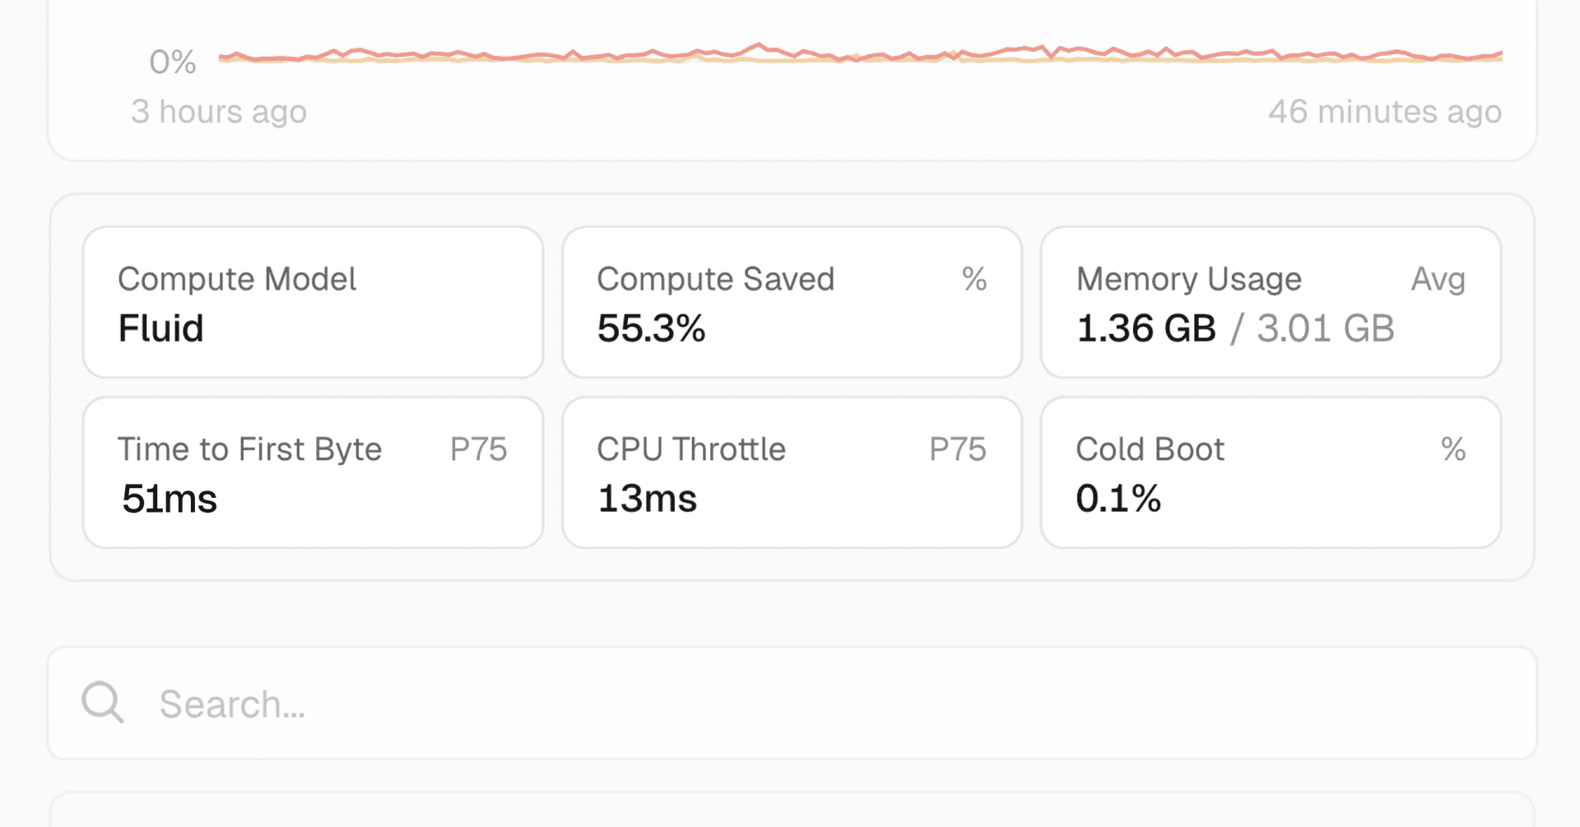Click the "3 hours ago" time label
This screenshot has width=1580, height=827.
pyautogui.click(x=219, y=112)
